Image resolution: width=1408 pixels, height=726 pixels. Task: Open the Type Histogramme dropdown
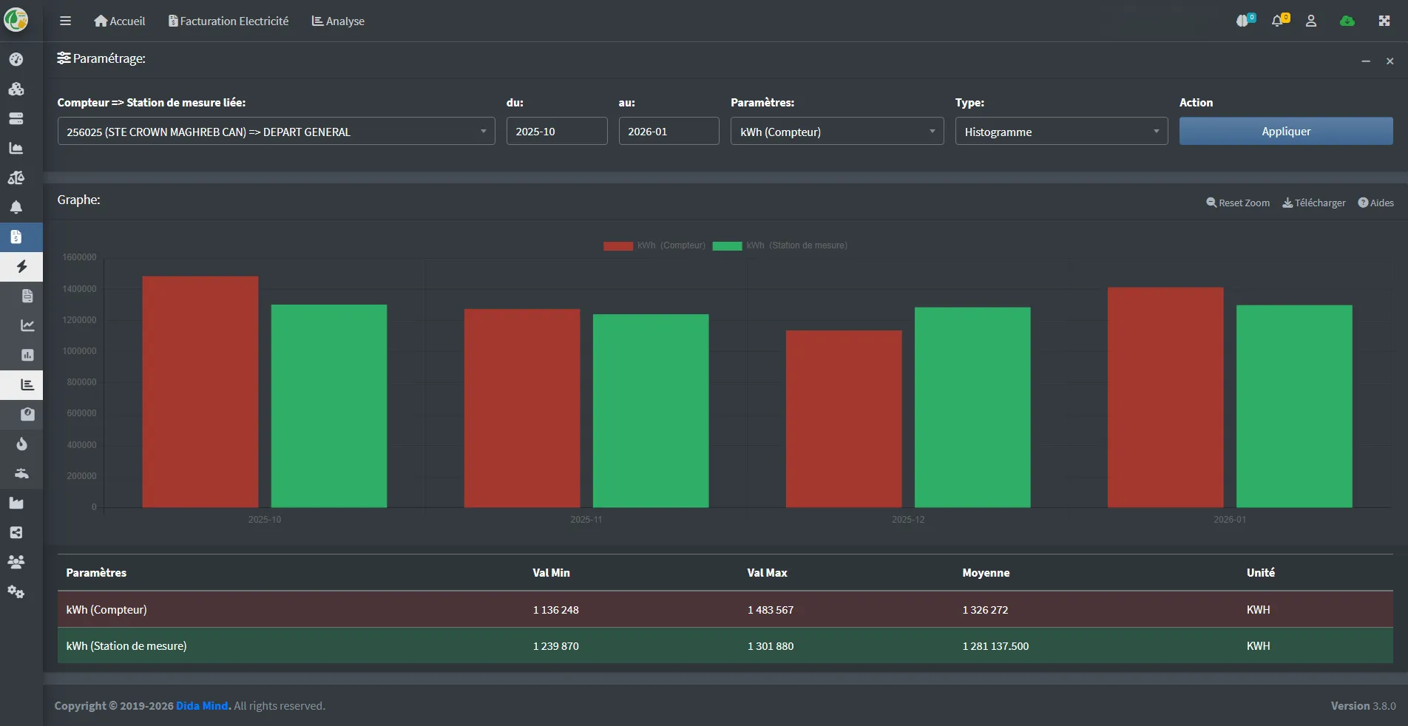tap(1061, 132)
